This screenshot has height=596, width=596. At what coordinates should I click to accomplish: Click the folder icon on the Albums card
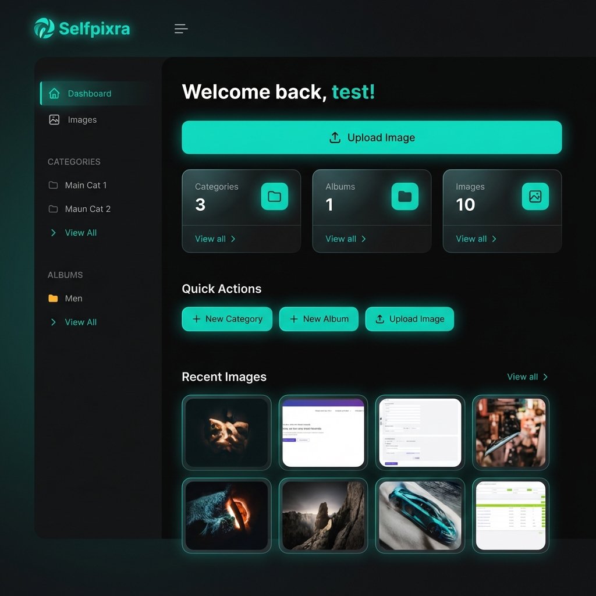(x=405, y=197)
